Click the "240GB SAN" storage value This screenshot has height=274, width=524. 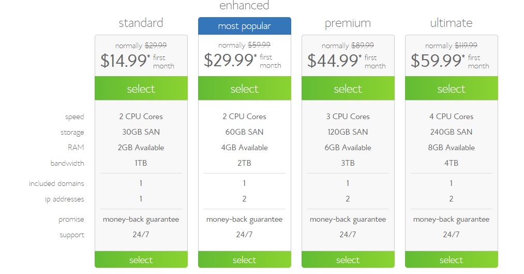click(451, 132)
